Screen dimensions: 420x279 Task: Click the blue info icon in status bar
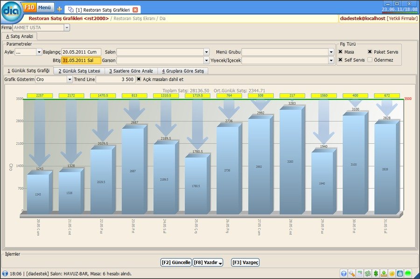coord(5,274)
